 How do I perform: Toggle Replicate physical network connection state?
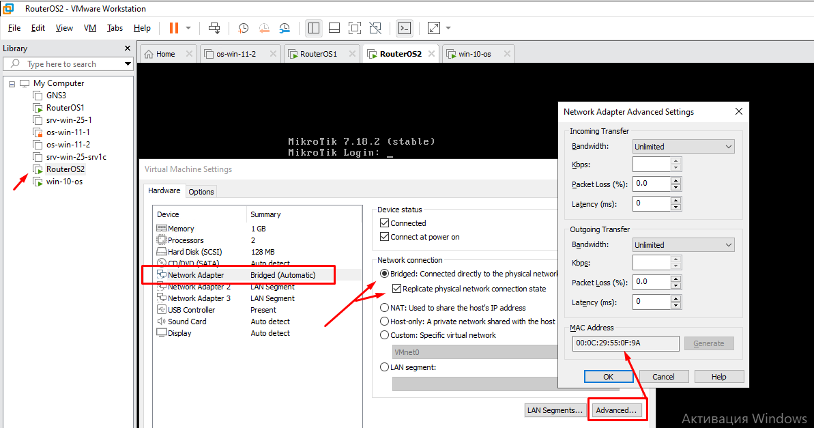point(396,289)
